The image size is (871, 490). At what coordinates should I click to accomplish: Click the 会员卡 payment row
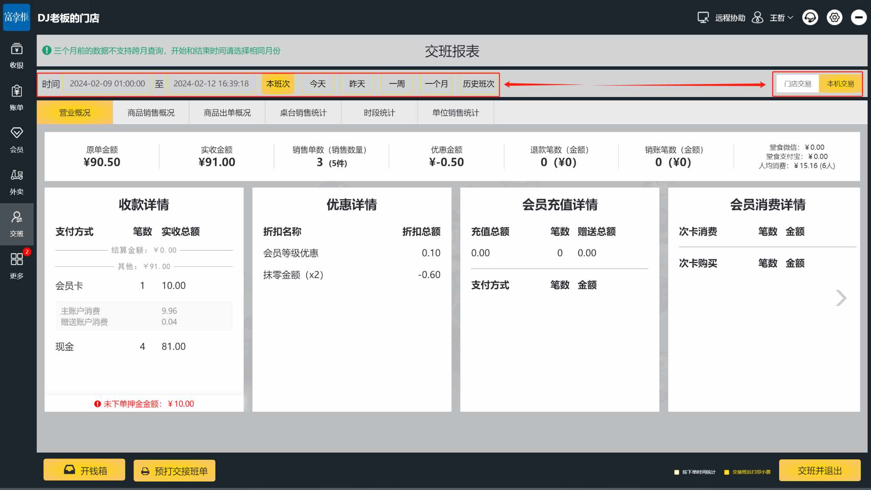[144, 285]
